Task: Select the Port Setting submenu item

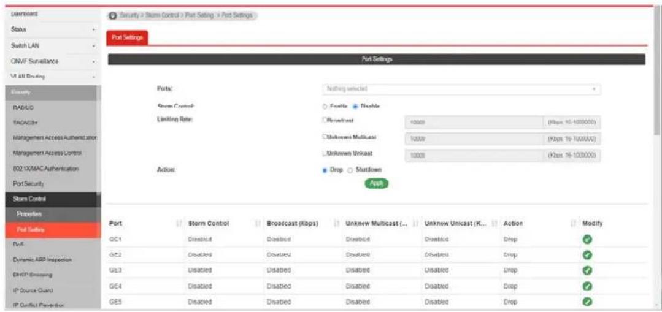Action: tap(53, 230)
